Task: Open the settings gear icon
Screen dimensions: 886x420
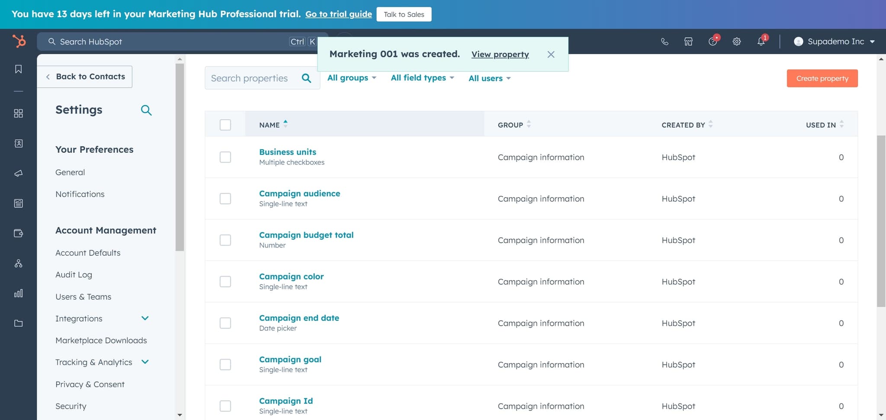Action: pyautogui.click(x=736, y=41)
